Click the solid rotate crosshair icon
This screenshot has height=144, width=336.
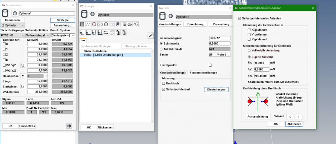point(118,32)
